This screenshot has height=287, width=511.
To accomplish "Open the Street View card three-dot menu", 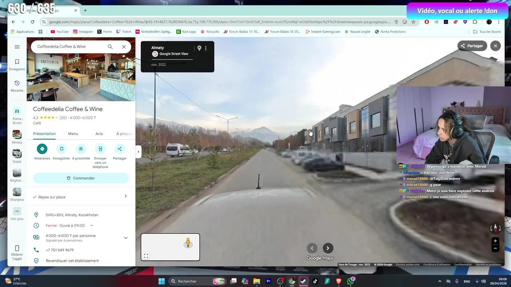I will [206, 48].
